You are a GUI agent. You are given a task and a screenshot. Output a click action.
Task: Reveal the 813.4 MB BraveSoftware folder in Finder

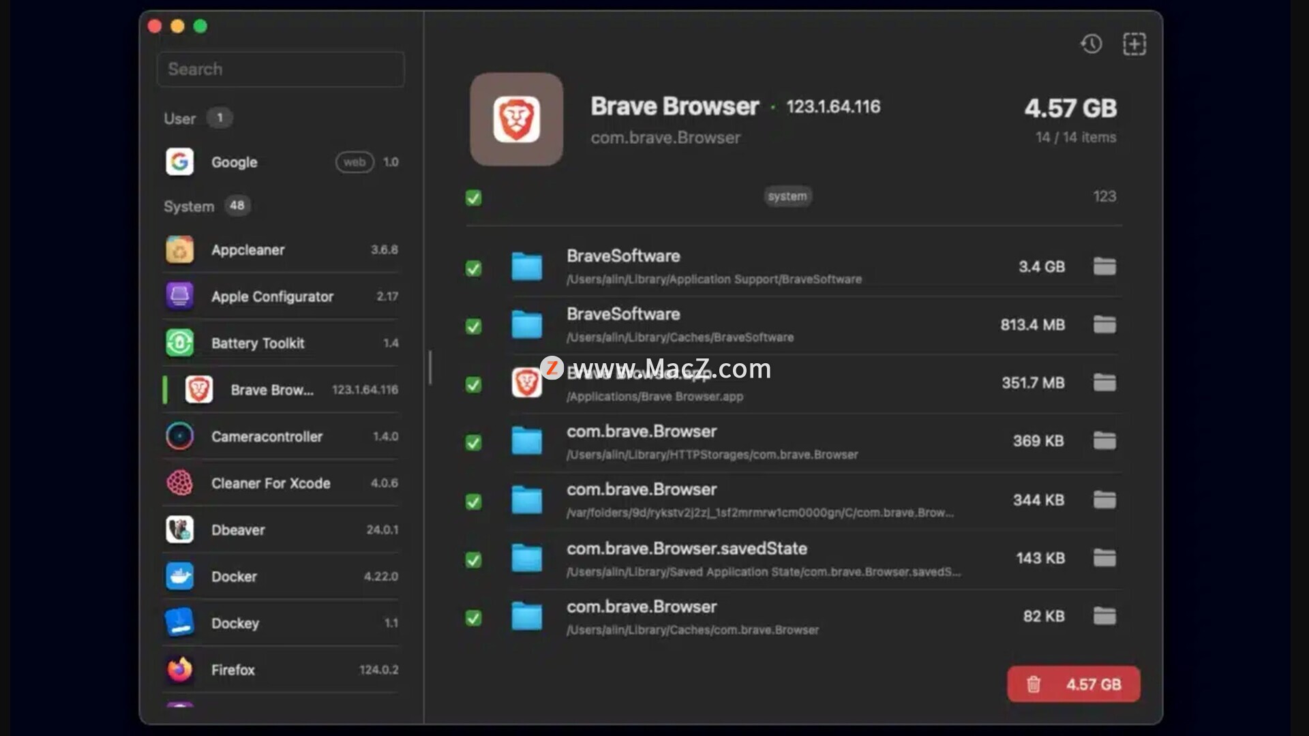(1104, 324)
